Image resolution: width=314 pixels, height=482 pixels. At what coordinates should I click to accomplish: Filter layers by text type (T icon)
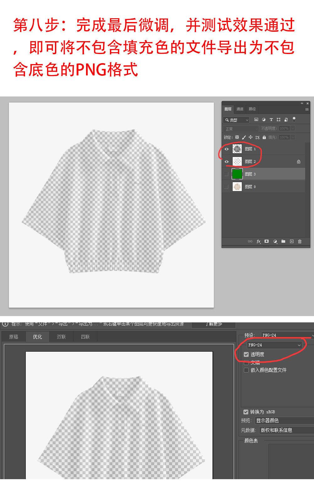[x=271, y=120]
